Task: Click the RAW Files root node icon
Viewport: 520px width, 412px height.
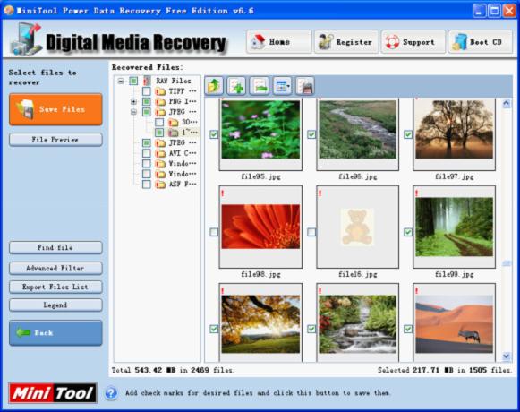Action: [147, 81]
